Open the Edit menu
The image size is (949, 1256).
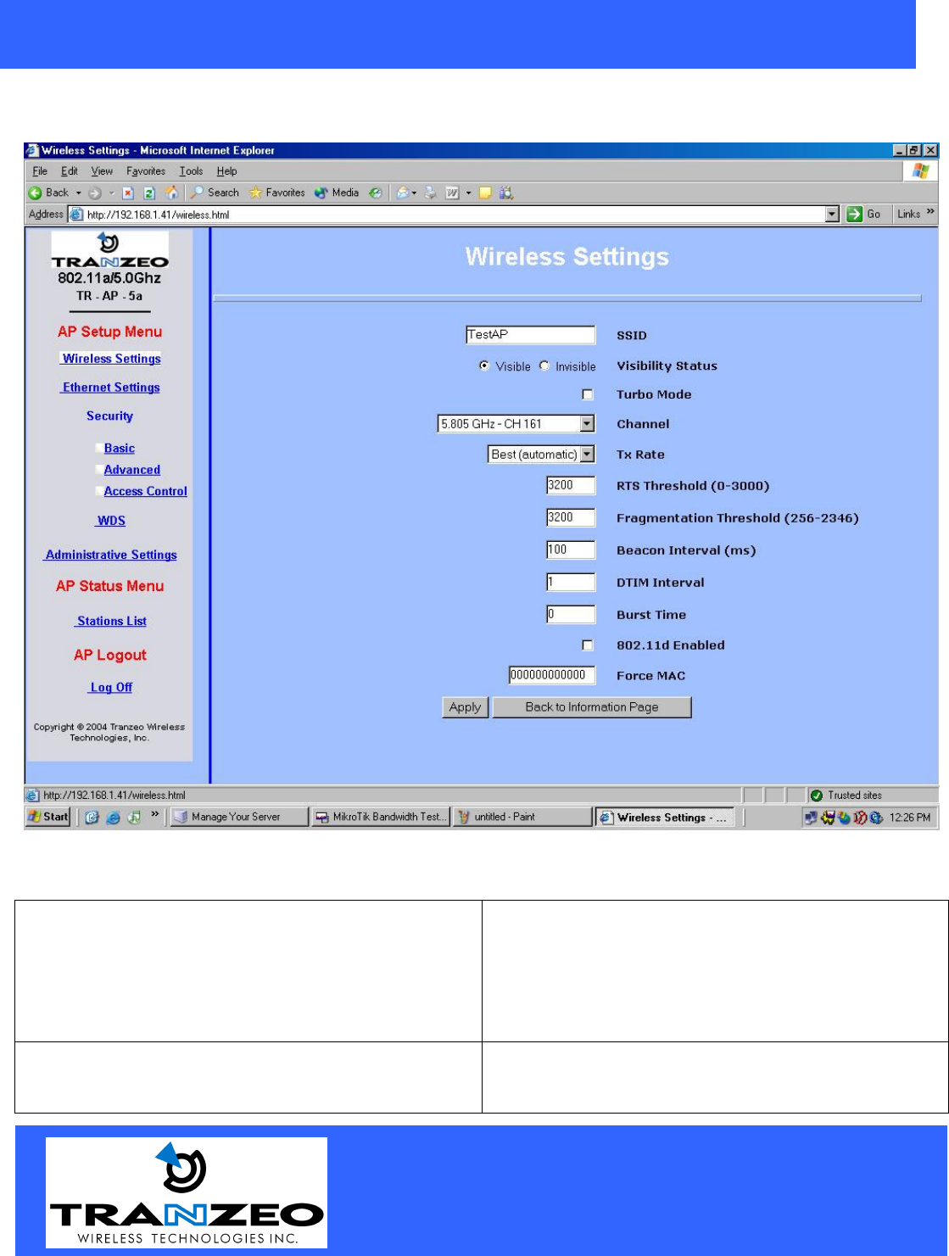pos(70,171)
